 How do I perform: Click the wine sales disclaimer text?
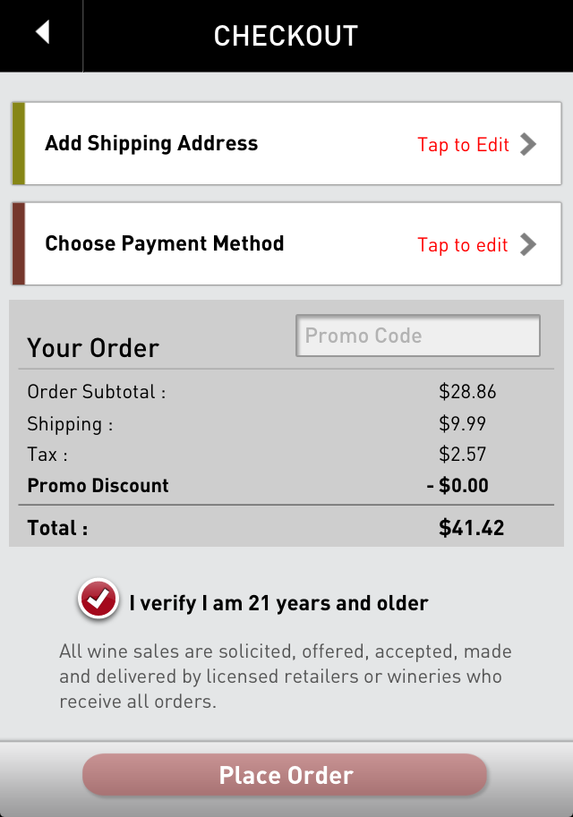tap(285, 677)
